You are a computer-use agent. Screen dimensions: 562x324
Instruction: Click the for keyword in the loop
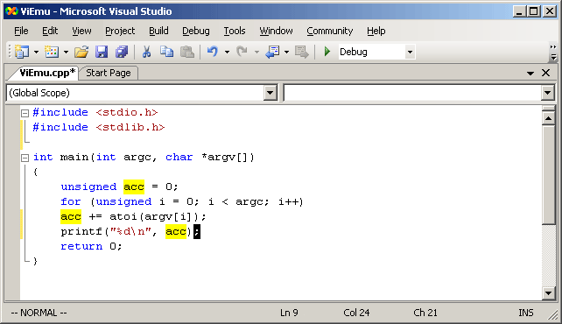point(71,201)
